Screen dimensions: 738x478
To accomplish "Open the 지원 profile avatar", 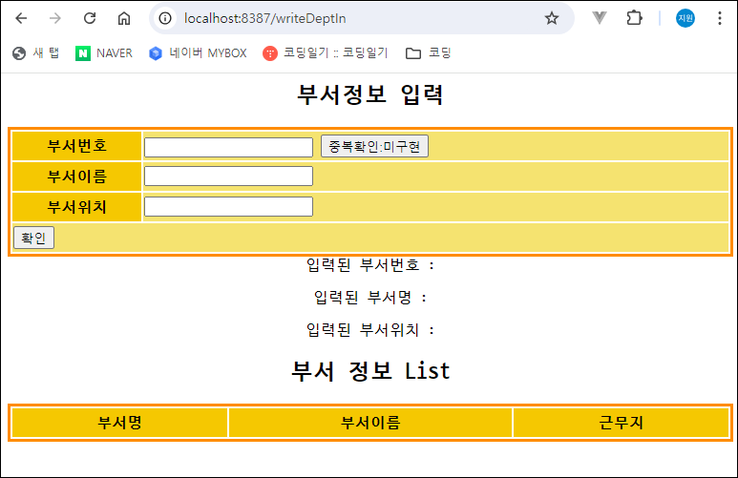I will coord(685,18).
